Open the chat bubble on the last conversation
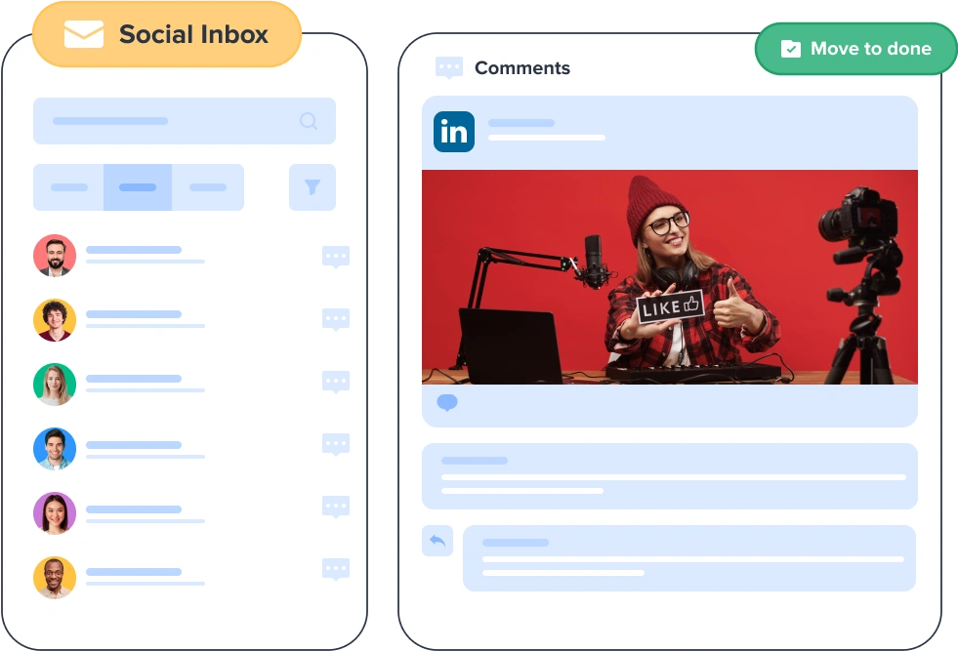 pos(336,569)
